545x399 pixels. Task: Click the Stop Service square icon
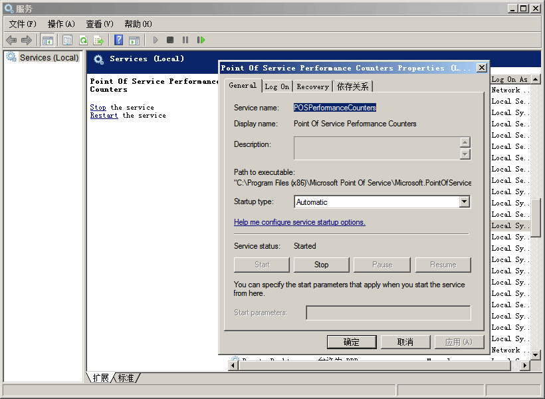coord(170,41)
